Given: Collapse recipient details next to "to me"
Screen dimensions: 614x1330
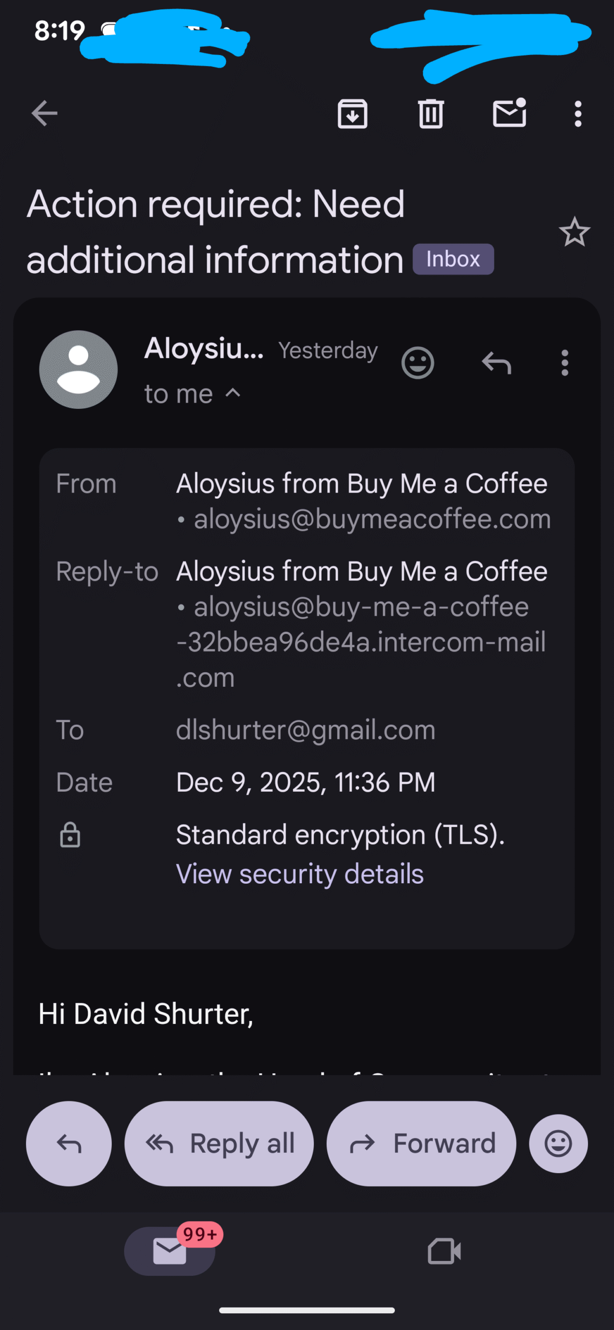Looking at the screenshot, I should (x=233, y=393).
